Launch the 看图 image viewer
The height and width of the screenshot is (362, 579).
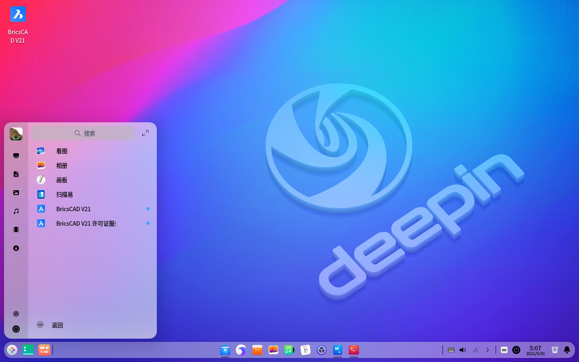coord(92,151)
